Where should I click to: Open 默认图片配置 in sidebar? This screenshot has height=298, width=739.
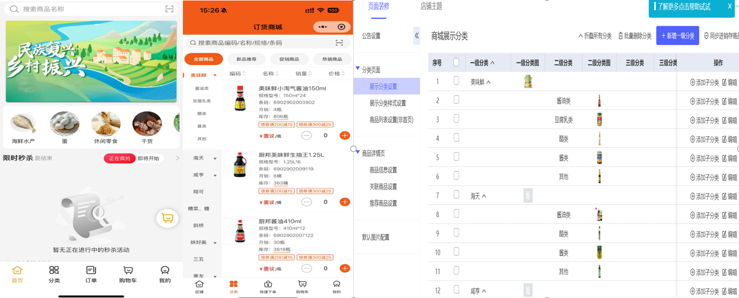point(375,237)
